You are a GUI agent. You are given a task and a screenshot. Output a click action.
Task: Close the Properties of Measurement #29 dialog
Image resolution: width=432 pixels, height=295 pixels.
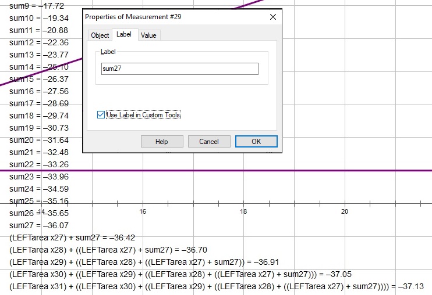pyautogui.click(x=272, y=17)
